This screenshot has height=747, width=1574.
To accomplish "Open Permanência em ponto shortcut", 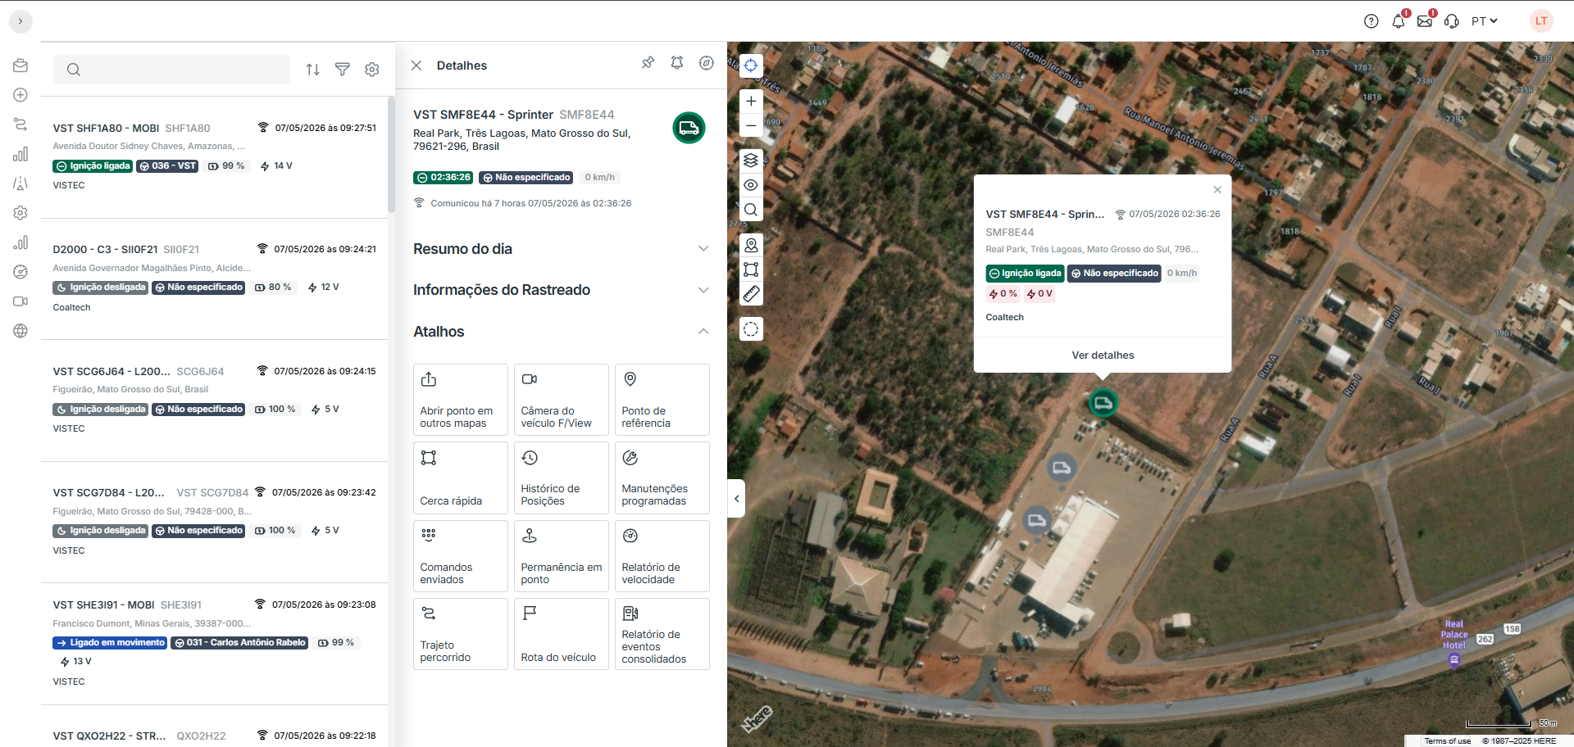I will (562, 556).
